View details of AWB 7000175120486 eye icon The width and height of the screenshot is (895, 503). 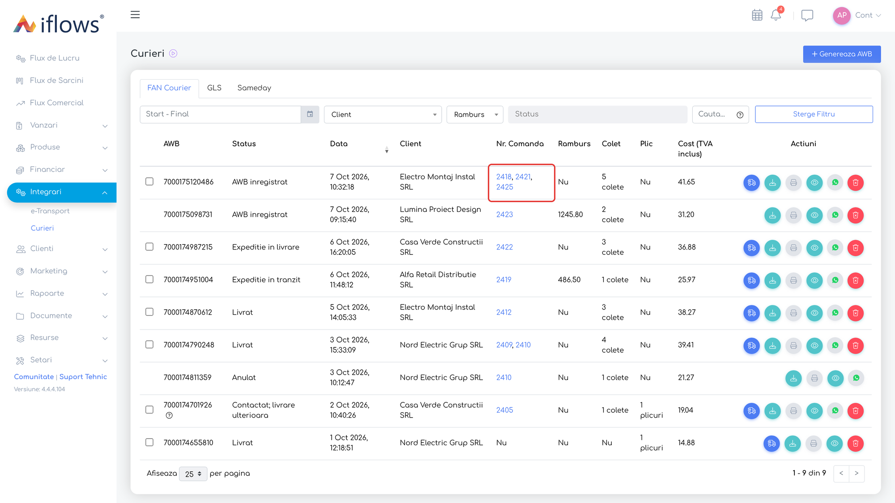(x=814, y=182)
